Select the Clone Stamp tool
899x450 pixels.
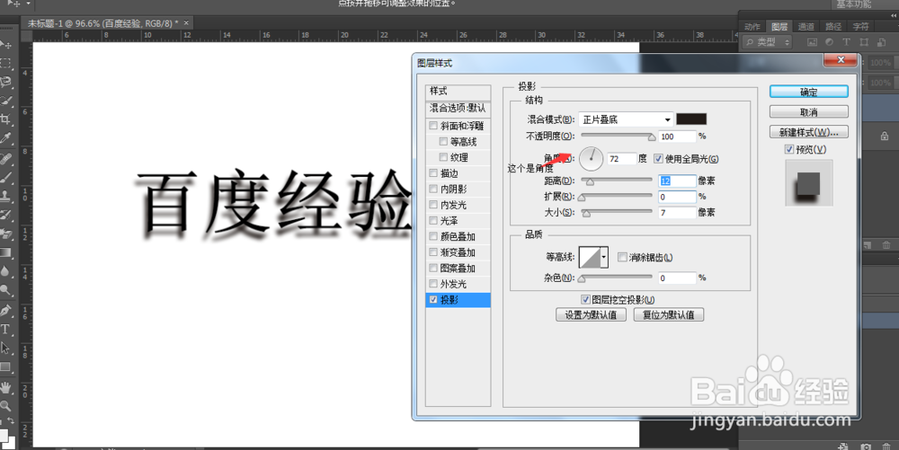pyautogui.click(x=5, y=197)
